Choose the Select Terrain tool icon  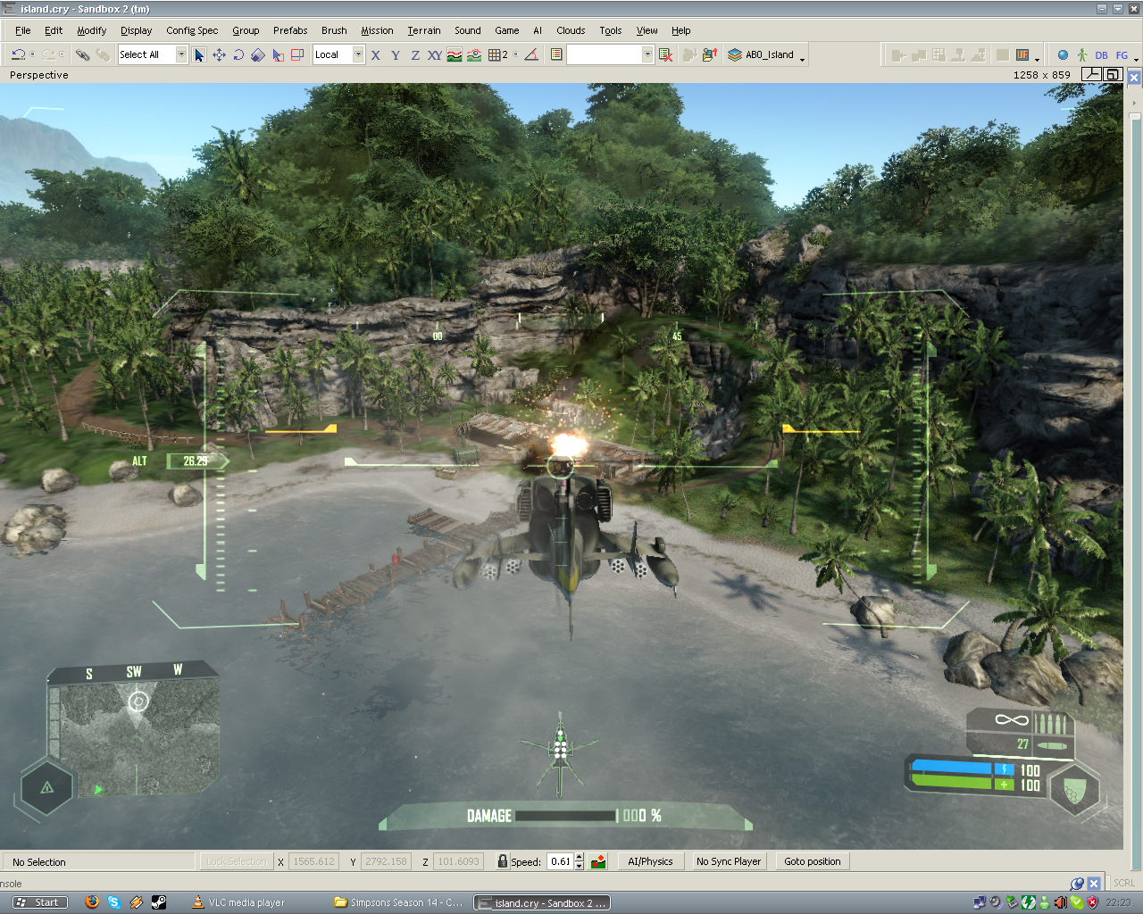point(278,54)
